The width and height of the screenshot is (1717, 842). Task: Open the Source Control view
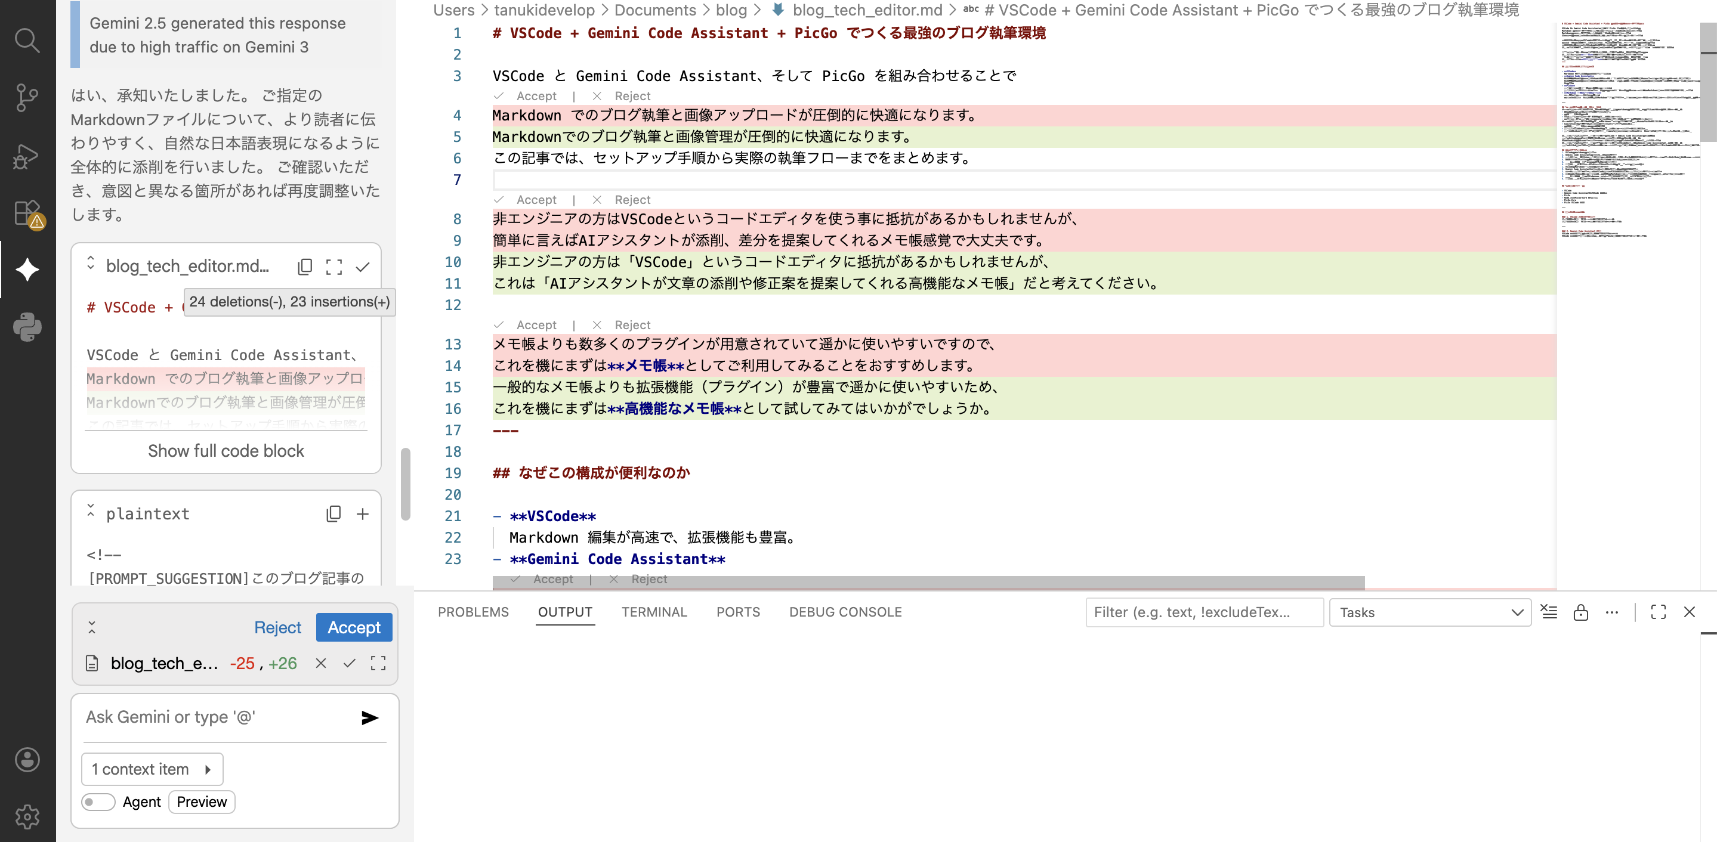tap(27, 98)
